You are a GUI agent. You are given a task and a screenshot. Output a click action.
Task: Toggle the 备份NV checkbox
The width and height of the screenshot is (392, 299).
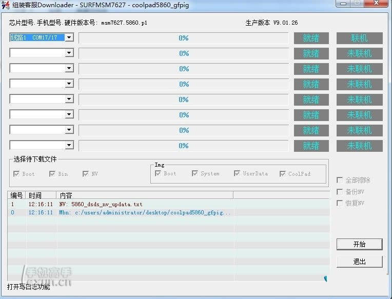(340, 192)
